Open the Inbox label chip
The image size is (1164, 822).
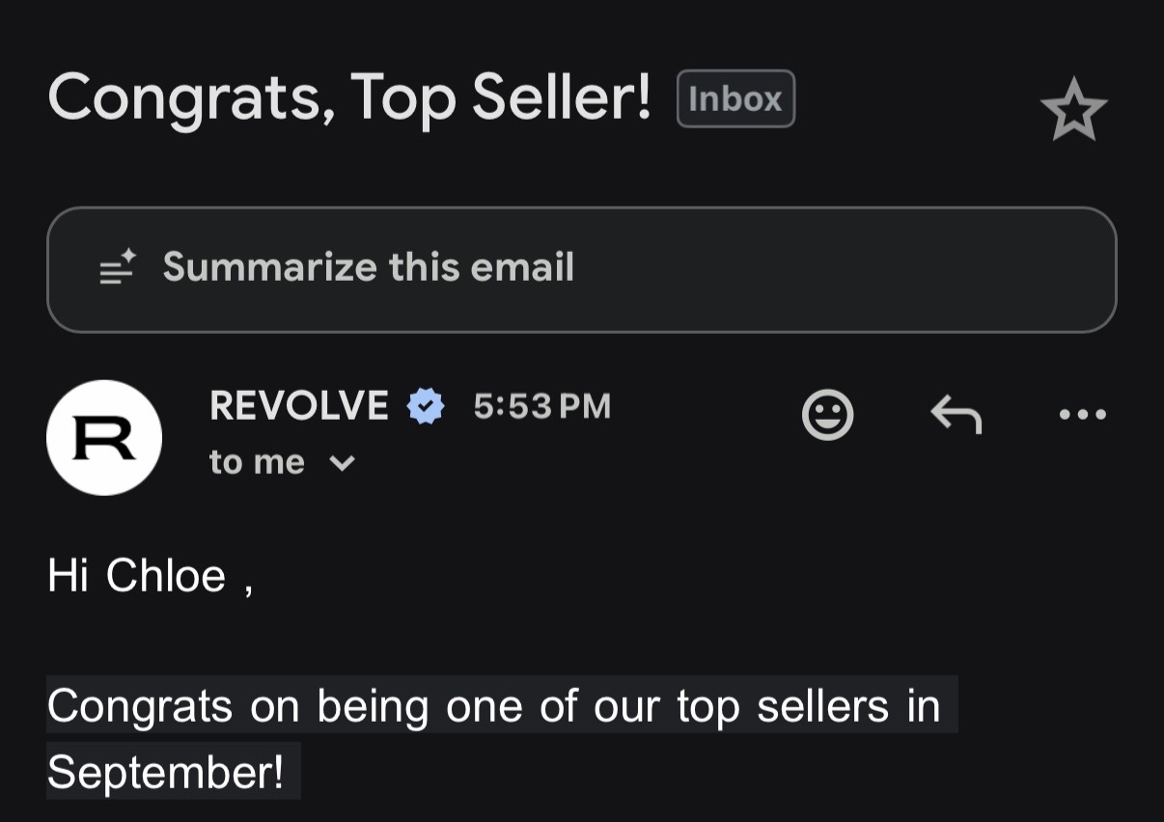(735, 98)
